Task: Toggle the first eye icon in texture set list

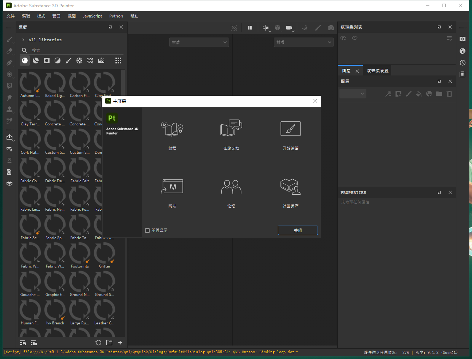Action: click(x=343, y=38)
